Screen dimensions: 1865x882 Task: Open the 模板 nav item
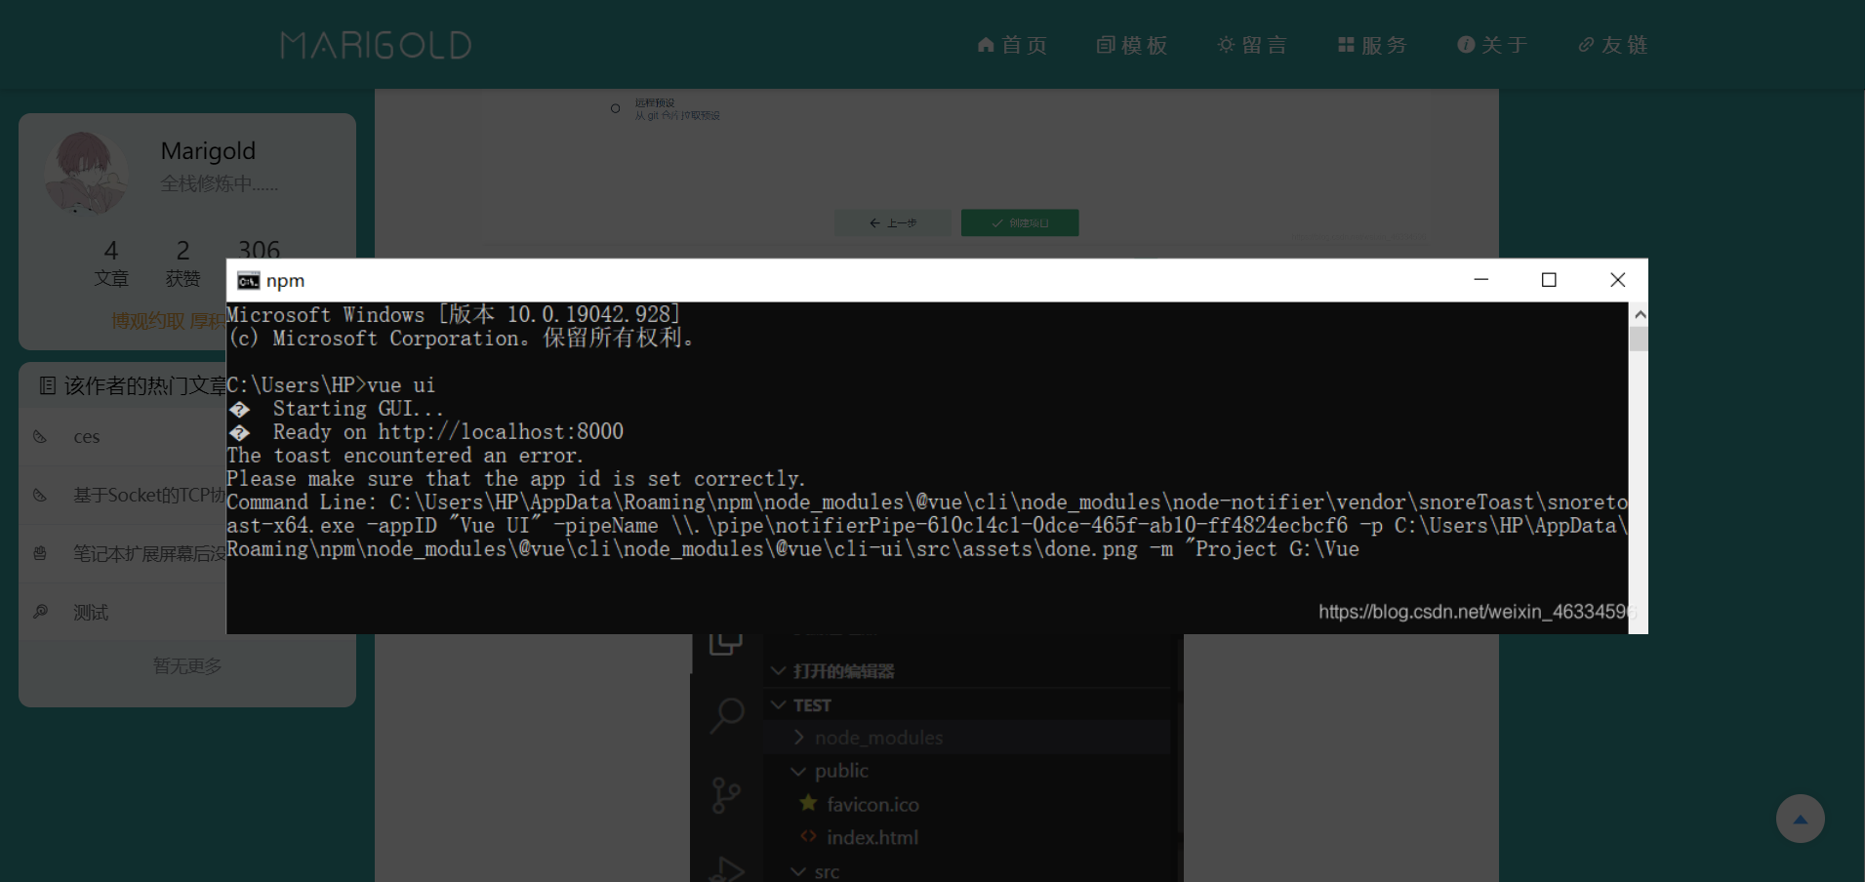pos(1132,45)
